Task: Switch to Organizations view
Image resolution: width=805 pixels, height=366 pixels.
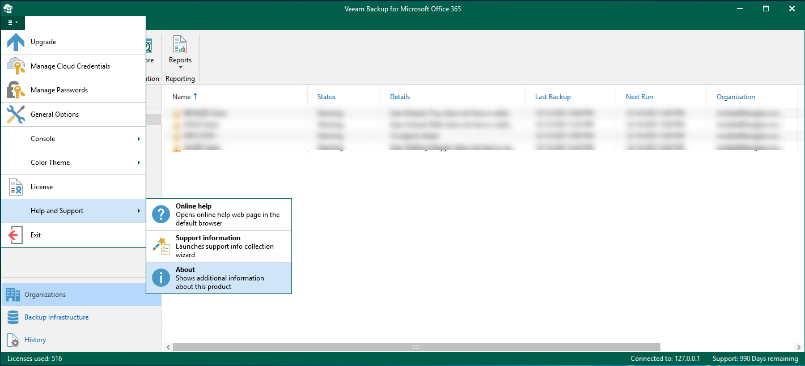Action: coord(80,295)
